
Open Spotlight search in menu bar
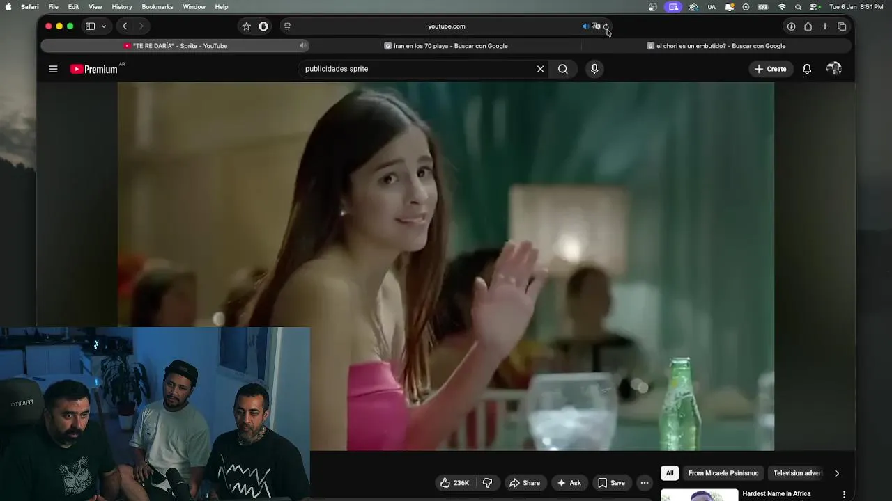[798, 7]
